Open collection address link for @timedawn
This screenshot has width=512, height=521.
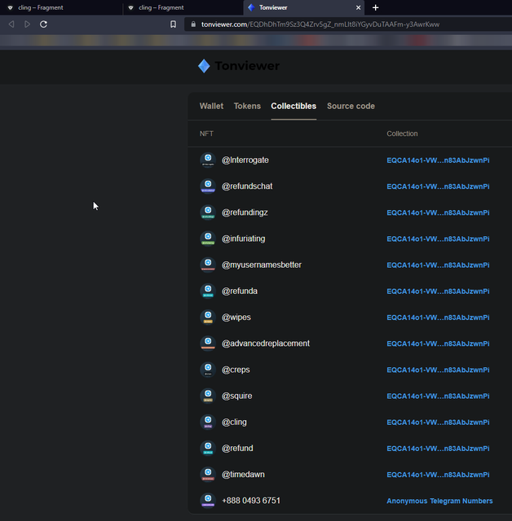pos(438,475)
